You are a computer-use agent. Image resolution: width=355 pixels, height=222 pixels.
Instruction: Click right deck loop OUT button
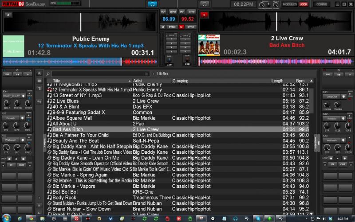(343, 164)
